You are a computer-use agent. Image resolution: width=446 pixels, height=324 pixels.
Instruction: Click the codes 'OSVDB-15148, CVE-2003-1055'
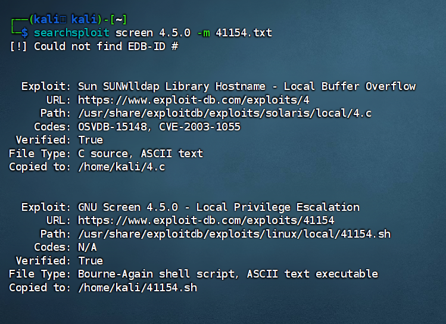160,127
